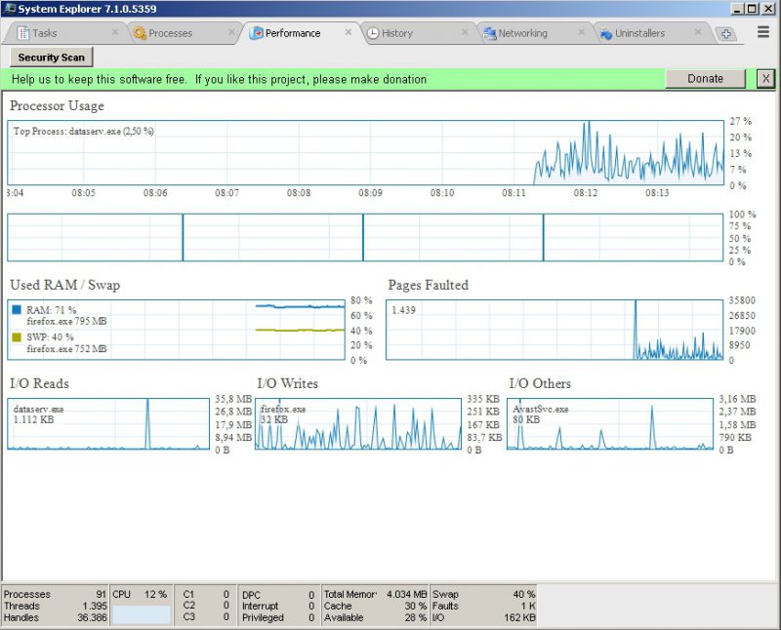Close the Performance tab
781x630 pixels.
click(349, 32)
